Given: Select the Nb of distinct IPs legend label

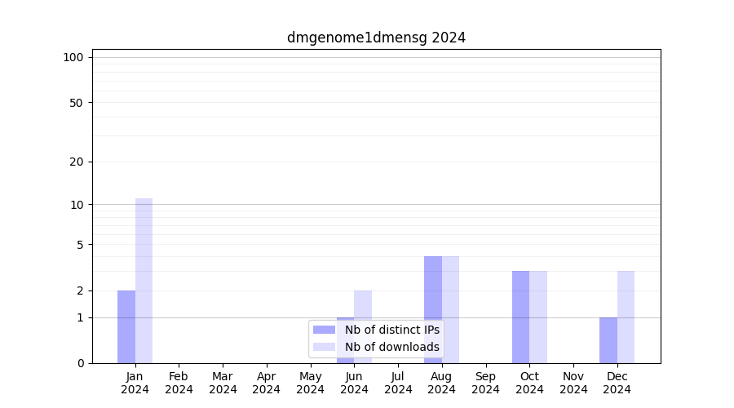Looking at the screenshot, I should click(391, 330).
